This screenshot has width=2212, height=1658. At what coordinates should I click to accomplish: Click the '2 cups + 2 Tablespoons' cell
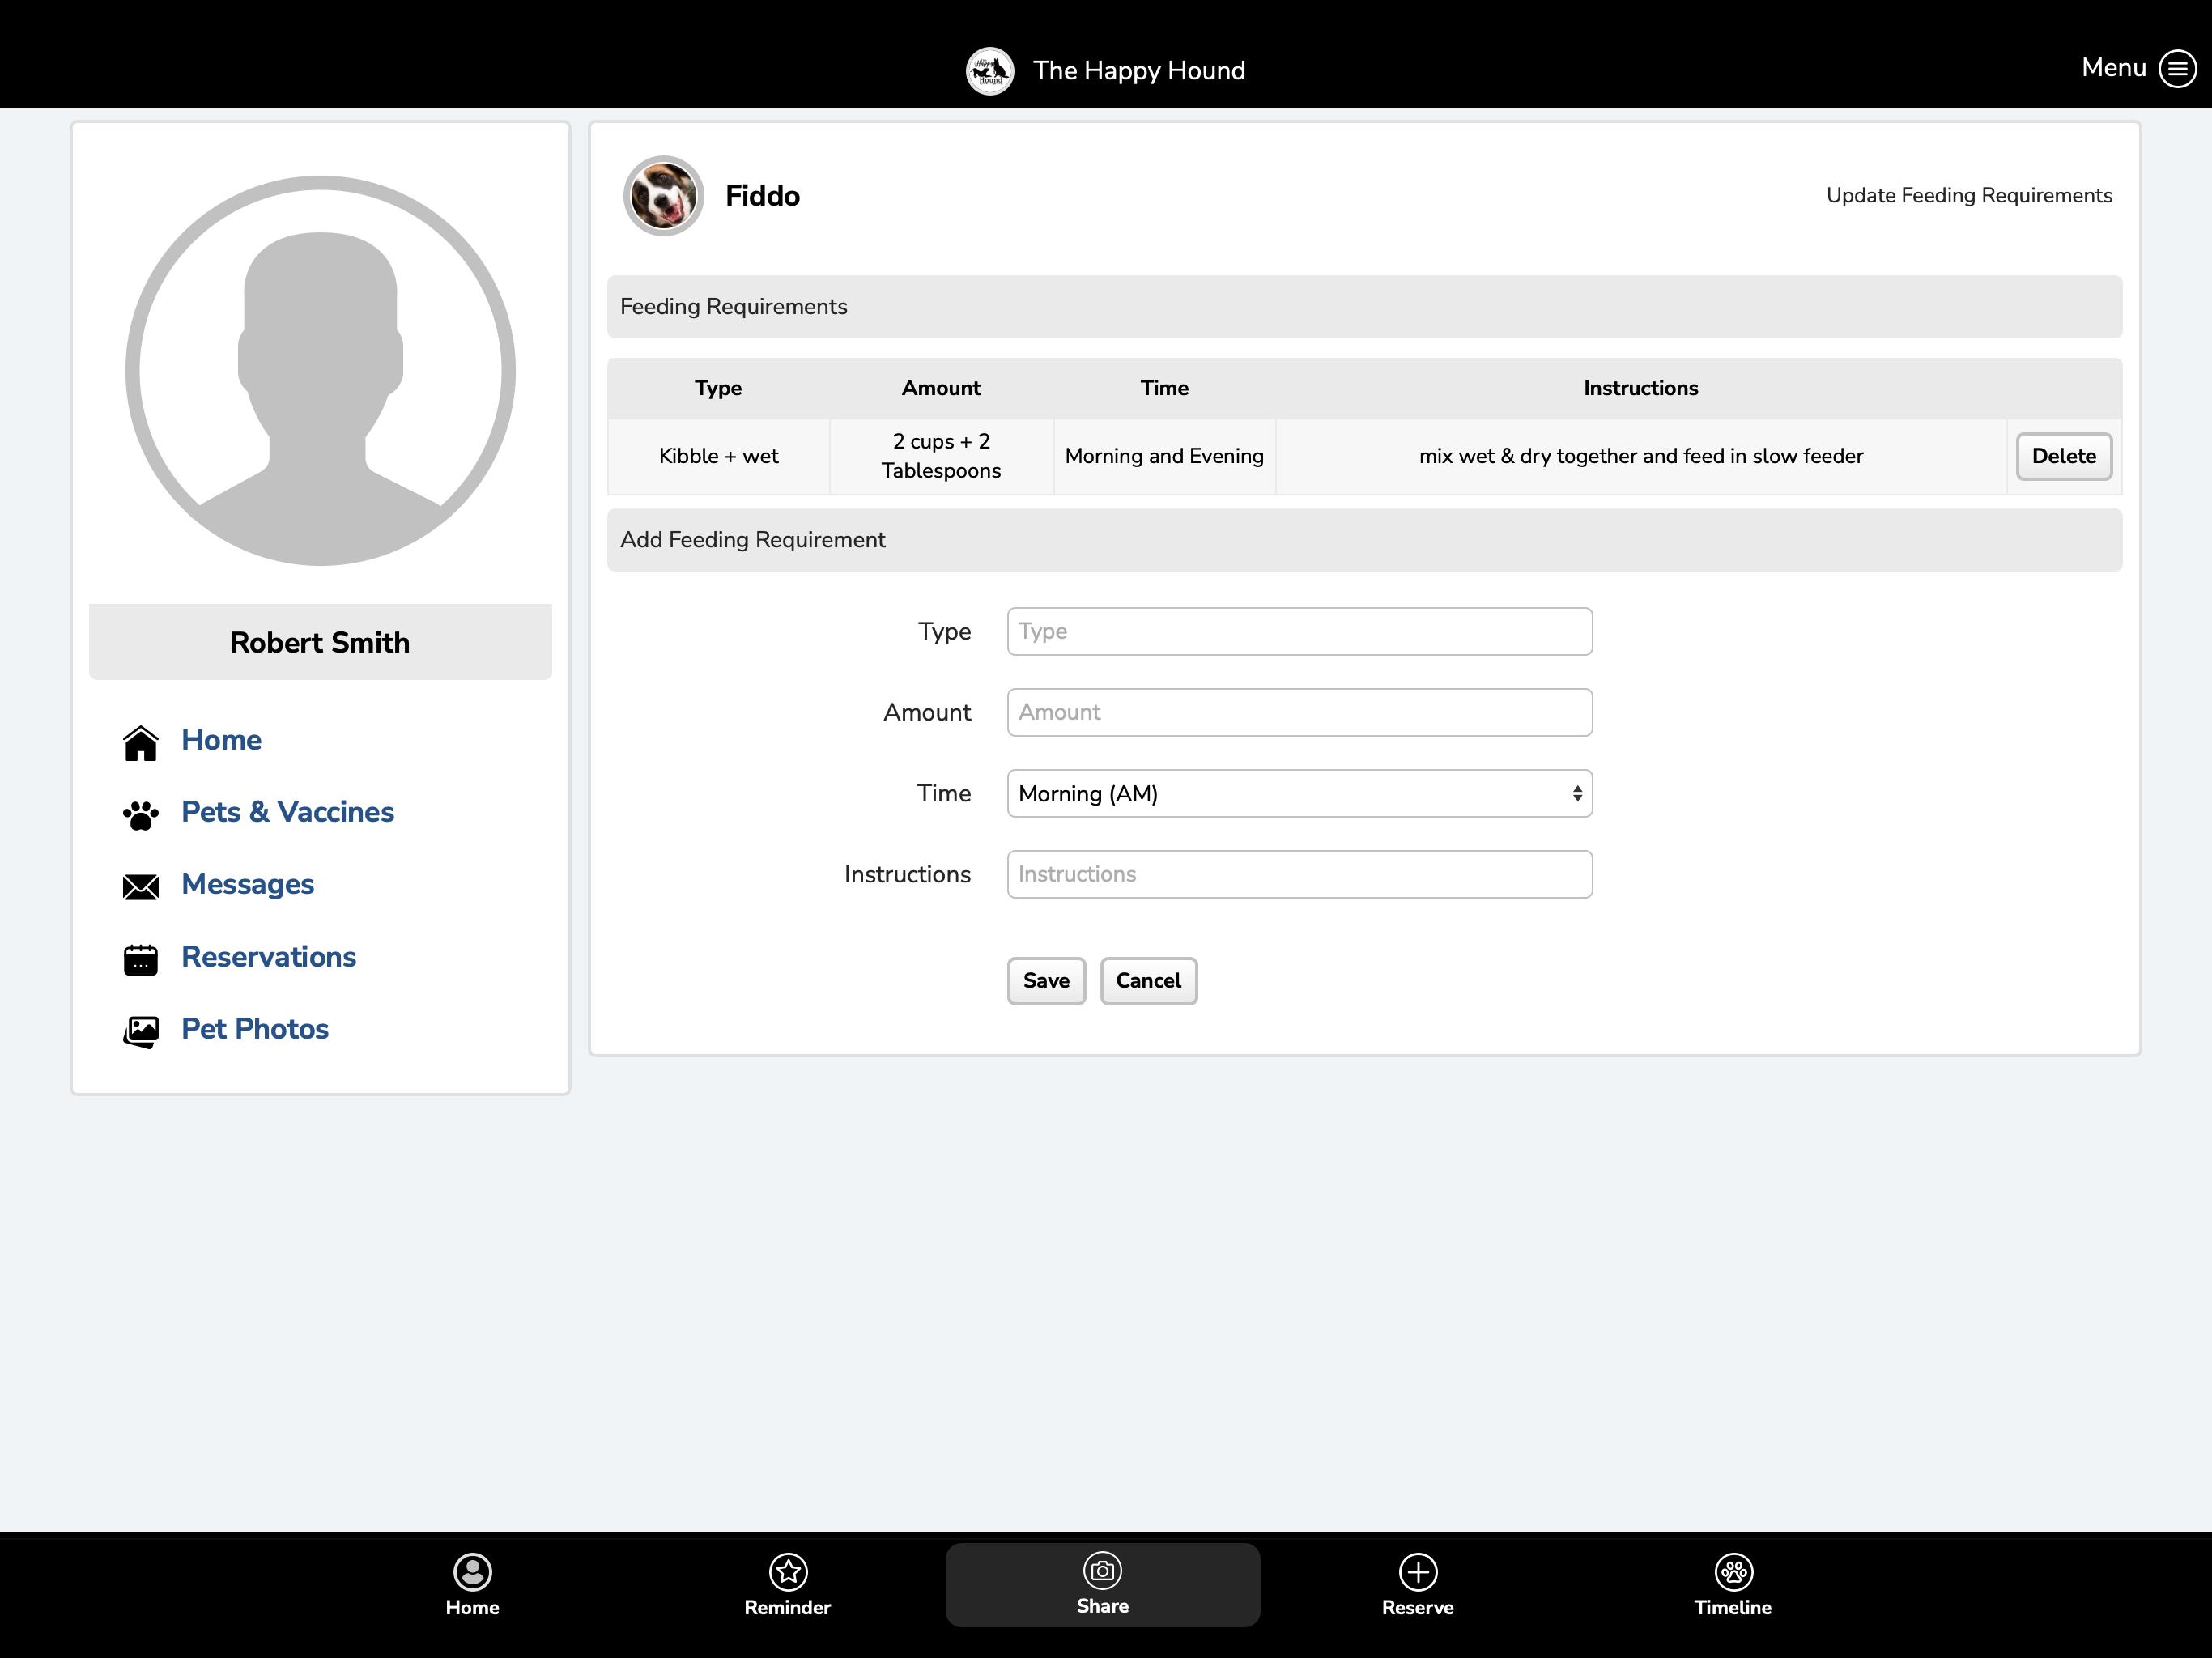point(941,456)
